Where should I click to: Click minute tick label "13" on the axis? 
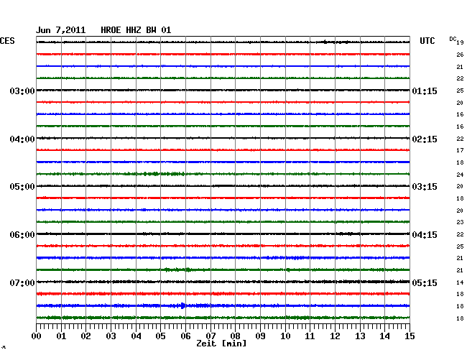pyautogui.click(x=360, y=336)
